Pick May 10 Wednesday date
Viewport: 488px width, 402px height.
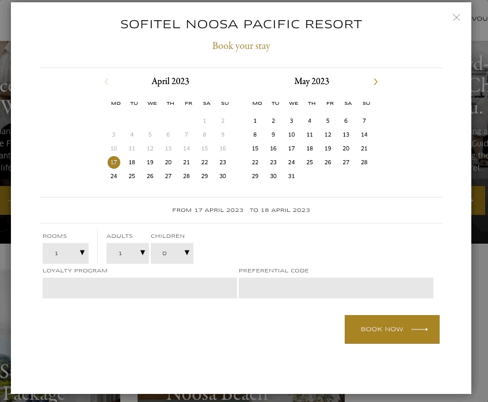tap(291, 135)
